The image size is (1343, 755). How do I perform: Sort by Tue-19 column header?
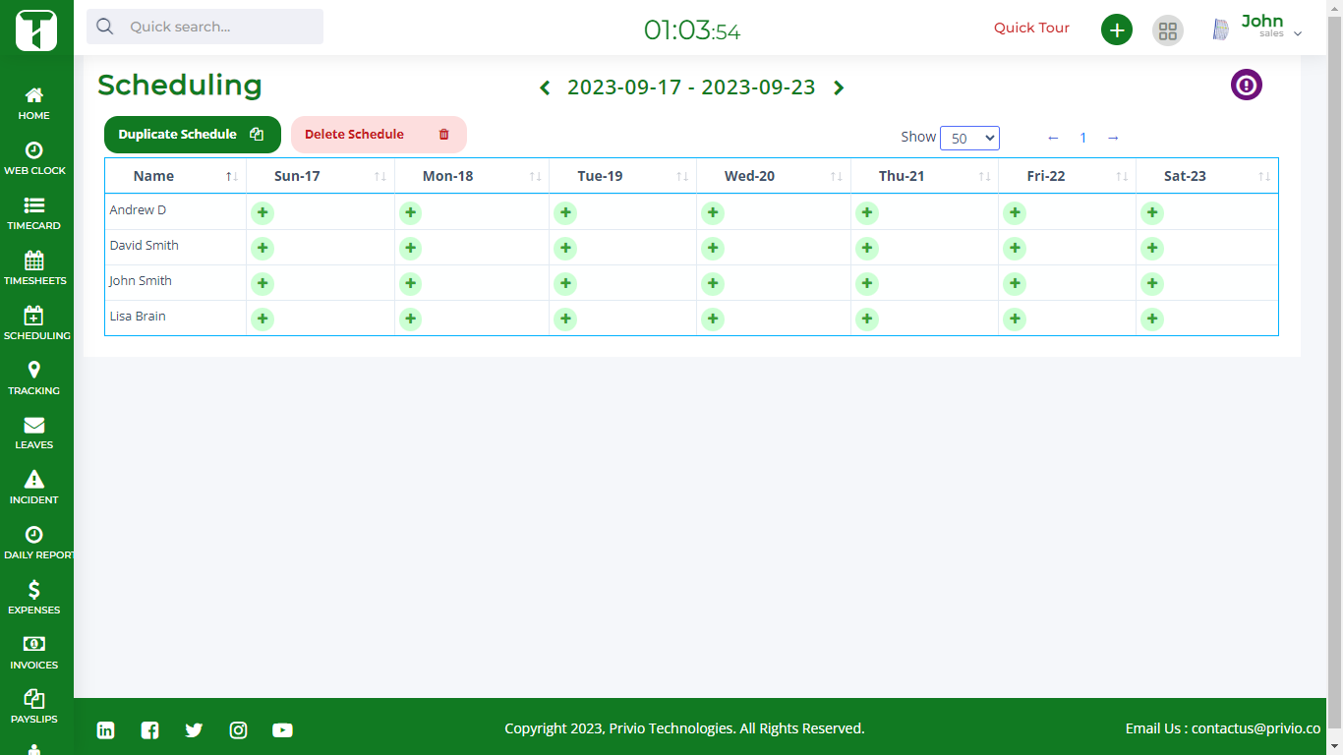(x=623, y=176)
